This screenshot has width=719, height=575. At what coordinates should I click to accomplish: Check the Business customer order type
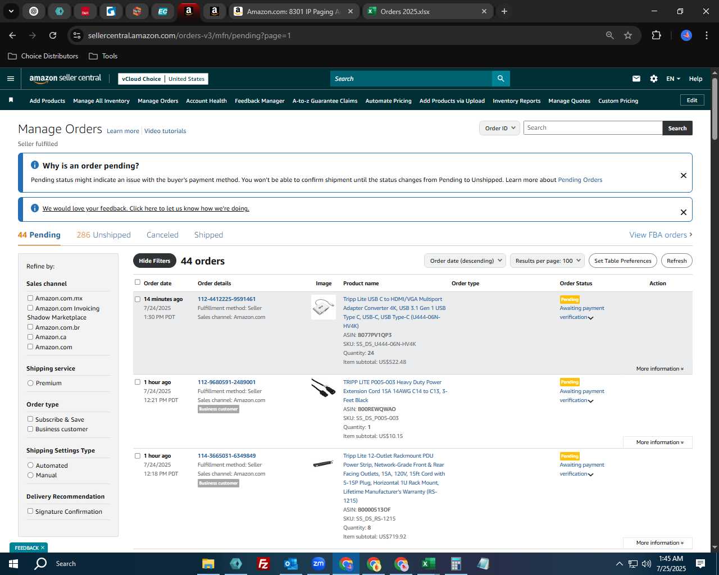pos(30,428)
